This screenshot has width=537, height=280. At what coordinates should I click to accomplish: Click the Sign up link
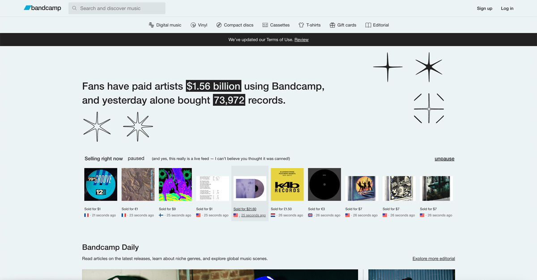coord(484,8)
